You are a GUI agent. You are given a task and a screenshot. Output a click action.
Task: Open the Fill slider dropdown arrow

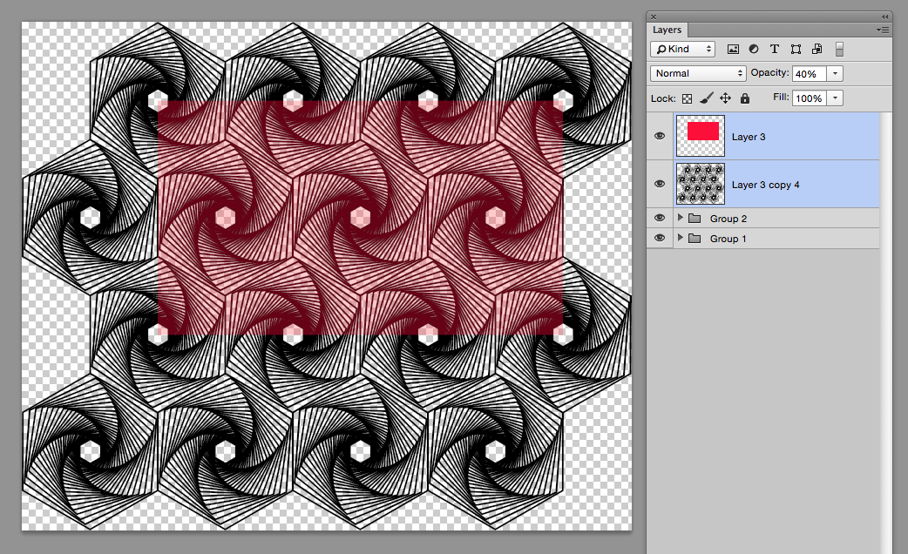[x=835, y=98]
